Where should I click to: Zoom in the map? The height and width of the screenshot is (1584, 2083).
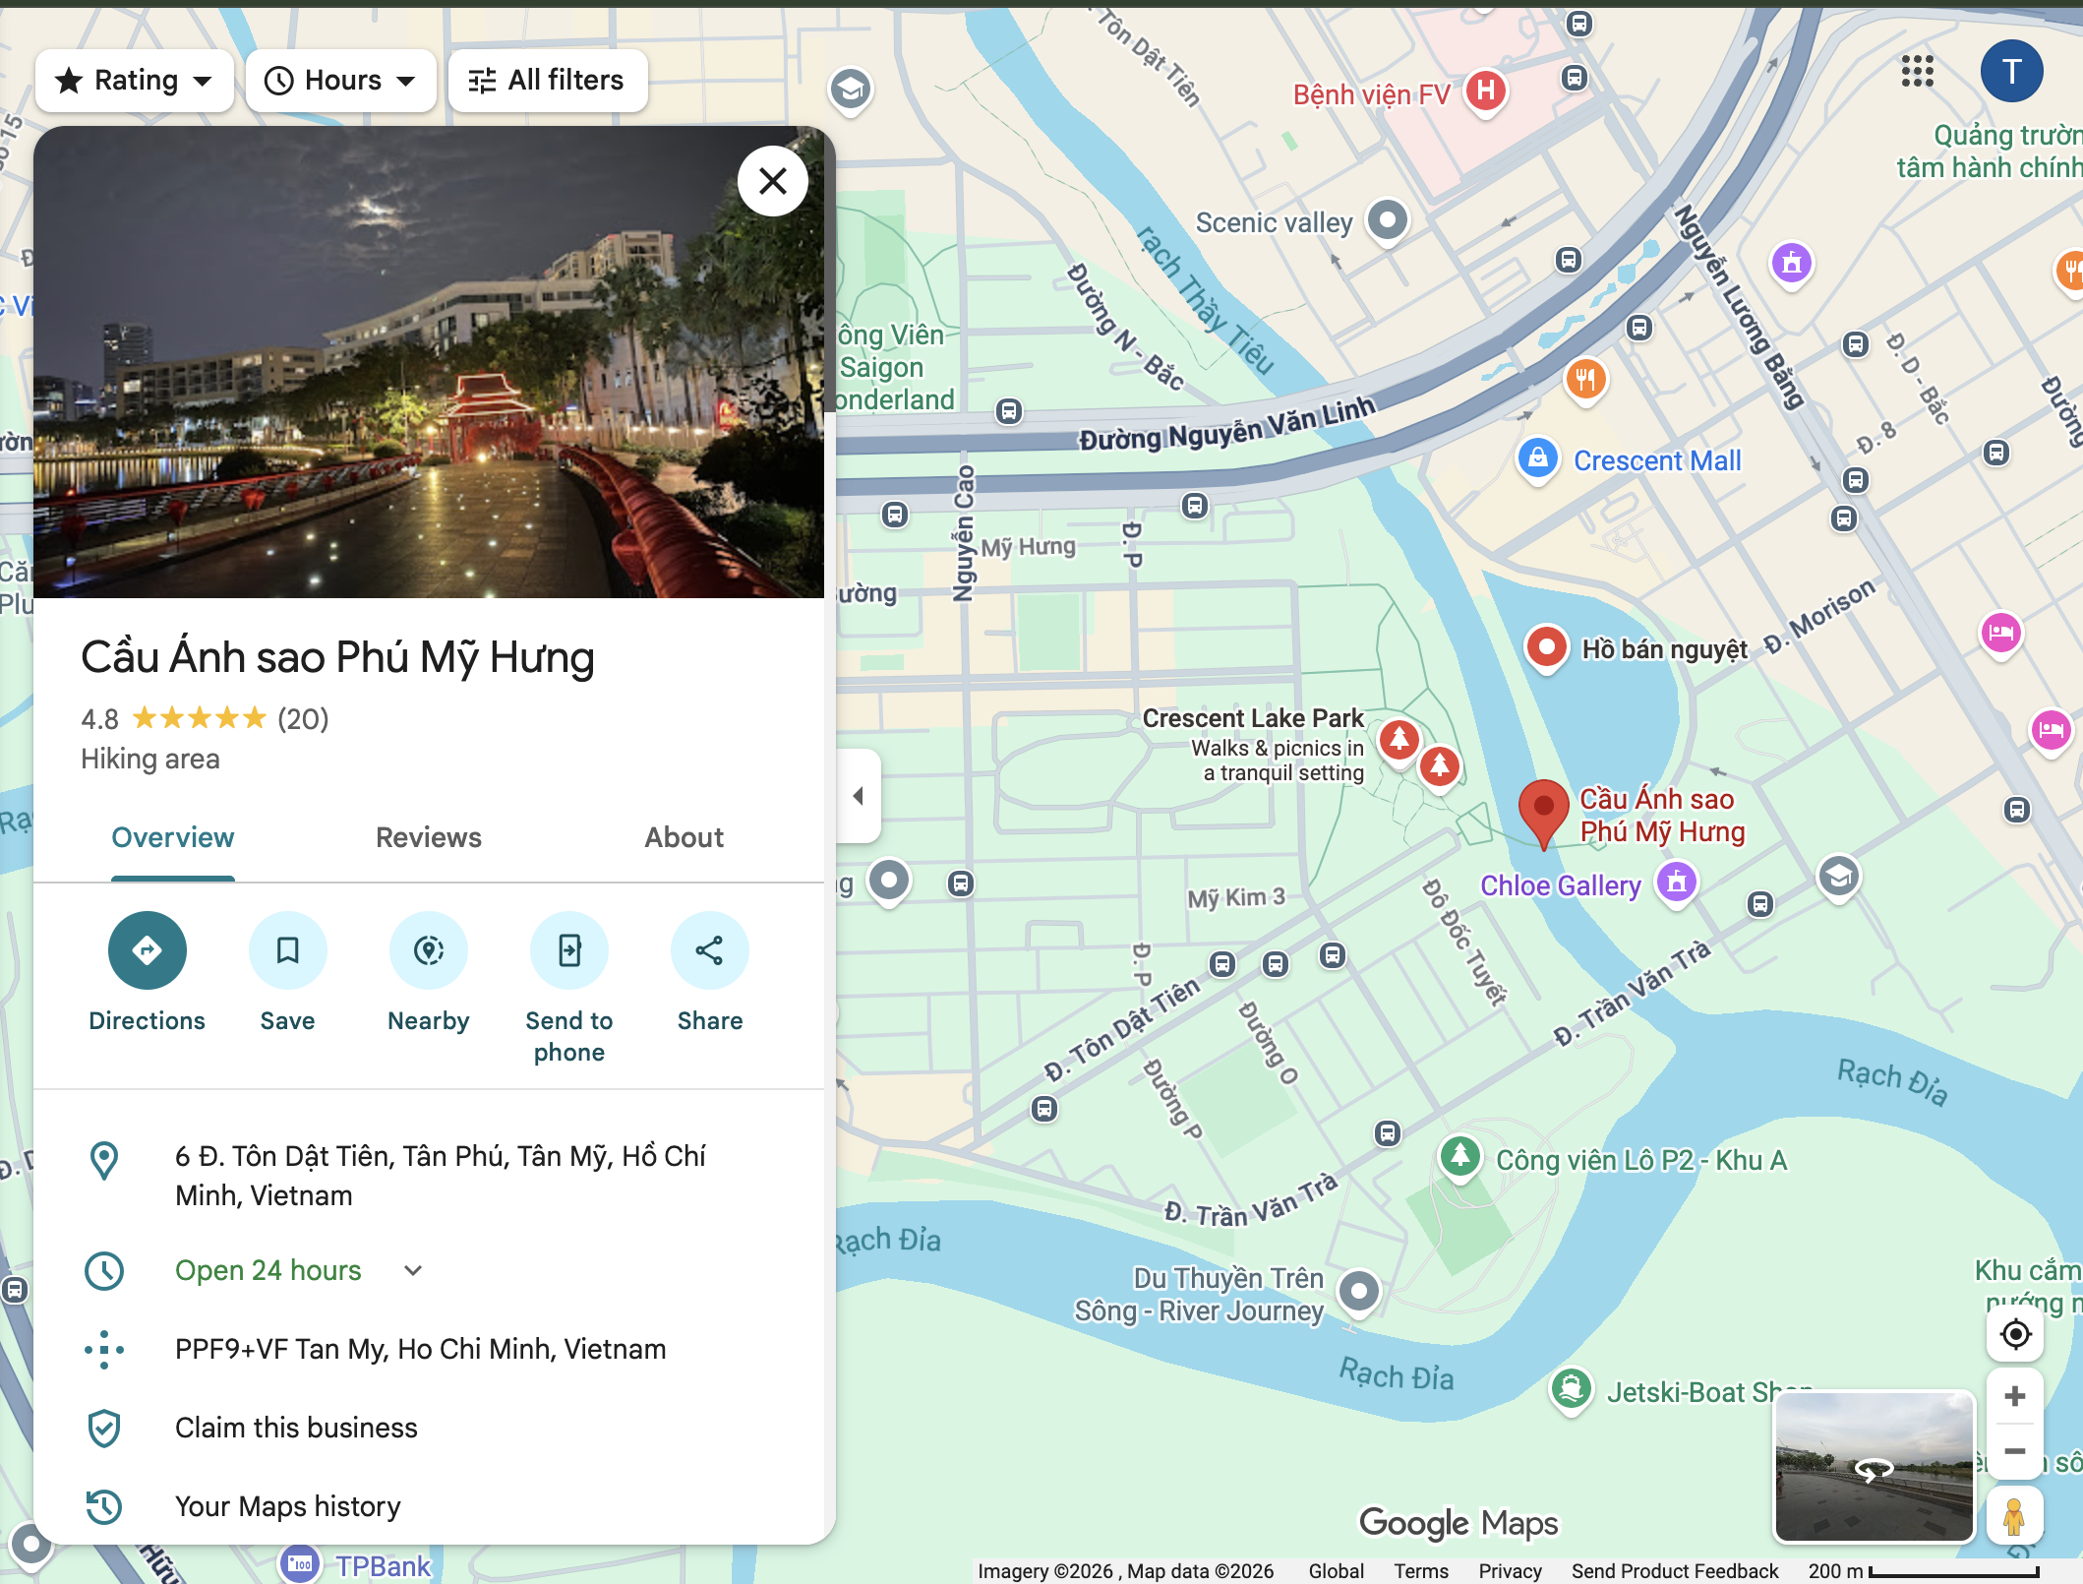click(x=2014, y=1396)
